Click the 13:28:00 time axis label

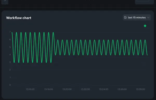[x=140, y=89]
